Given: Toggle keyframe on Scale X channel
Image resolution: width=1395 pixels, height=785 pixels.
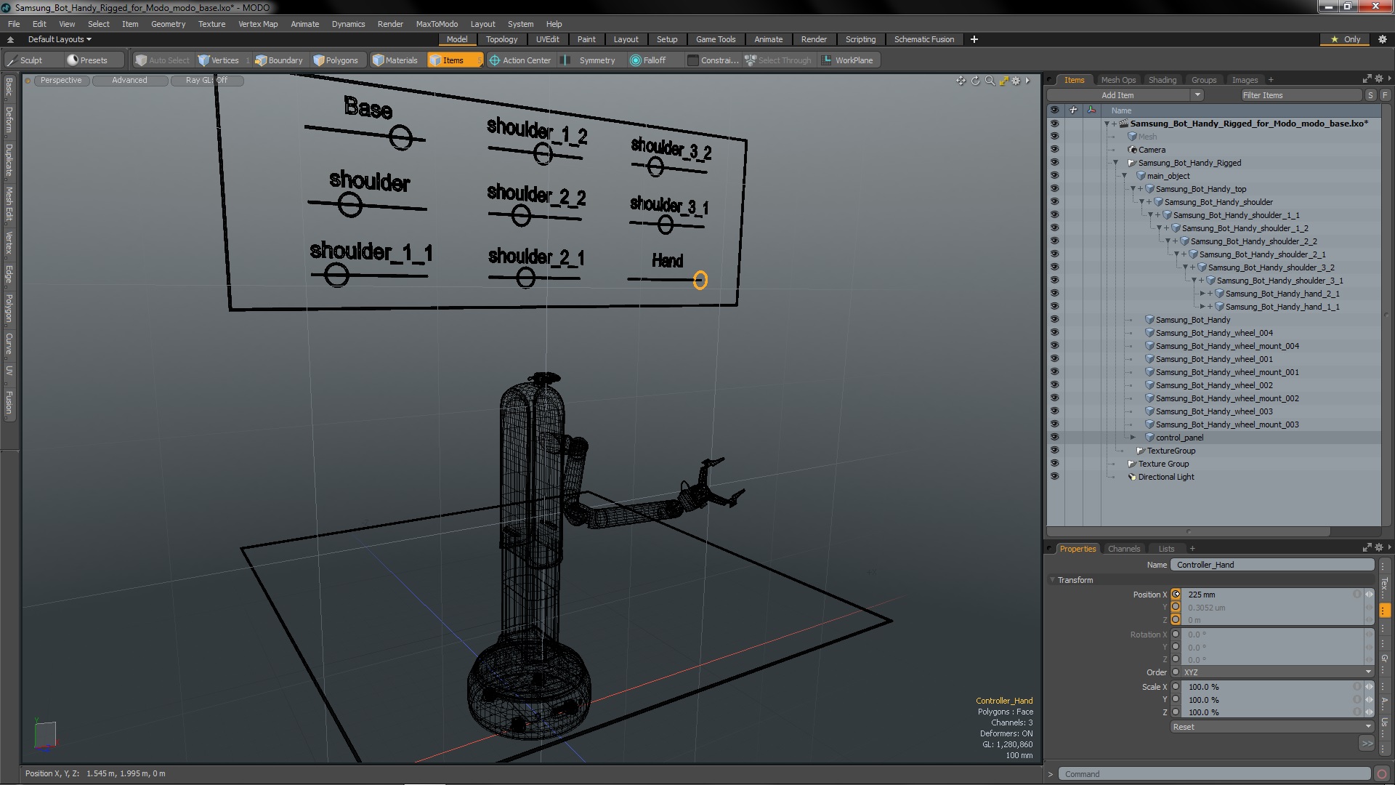Looking at the screenshot, I should (x=1176, y=686).
